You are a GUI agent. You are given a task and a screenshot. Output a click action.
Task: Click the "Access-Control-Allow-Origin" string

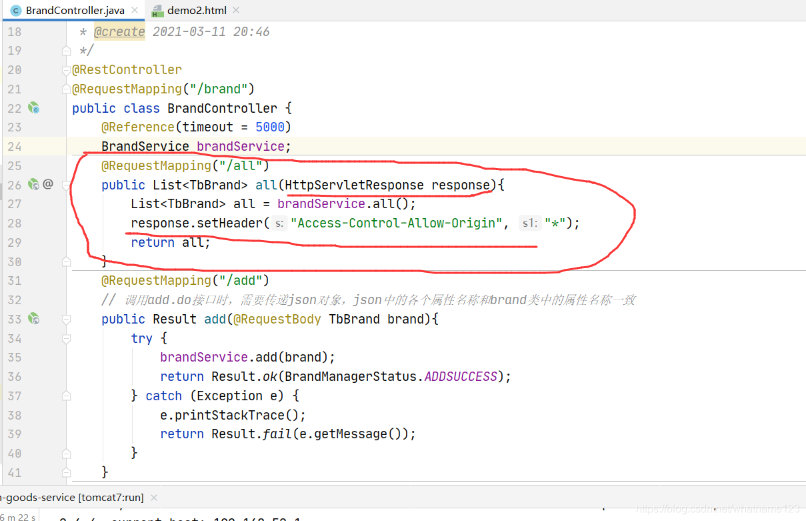click(397, 223)
